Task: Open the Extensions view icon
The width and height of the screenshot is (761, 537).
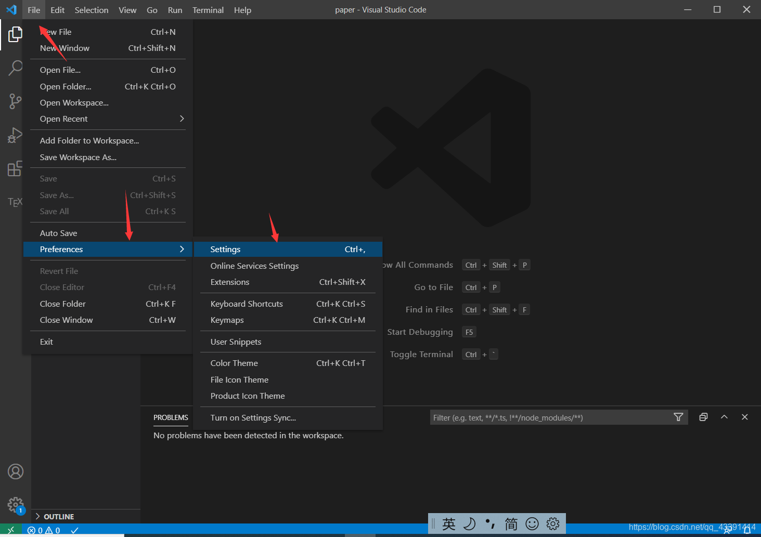Action: click(16, 168)
